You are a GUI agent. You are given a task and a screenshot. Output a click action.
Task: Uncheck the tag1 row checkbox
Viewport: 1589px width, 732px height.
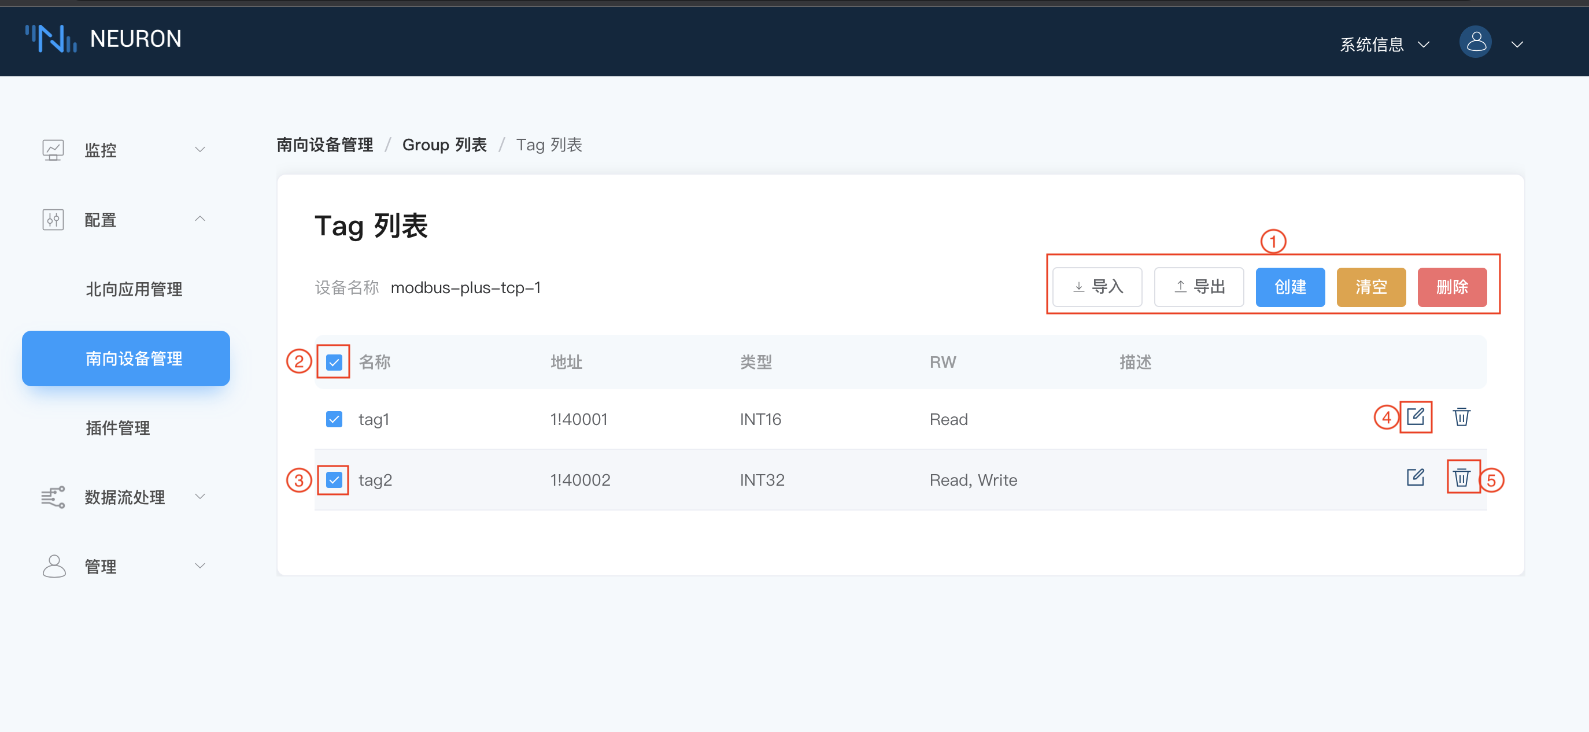[334, 419]
